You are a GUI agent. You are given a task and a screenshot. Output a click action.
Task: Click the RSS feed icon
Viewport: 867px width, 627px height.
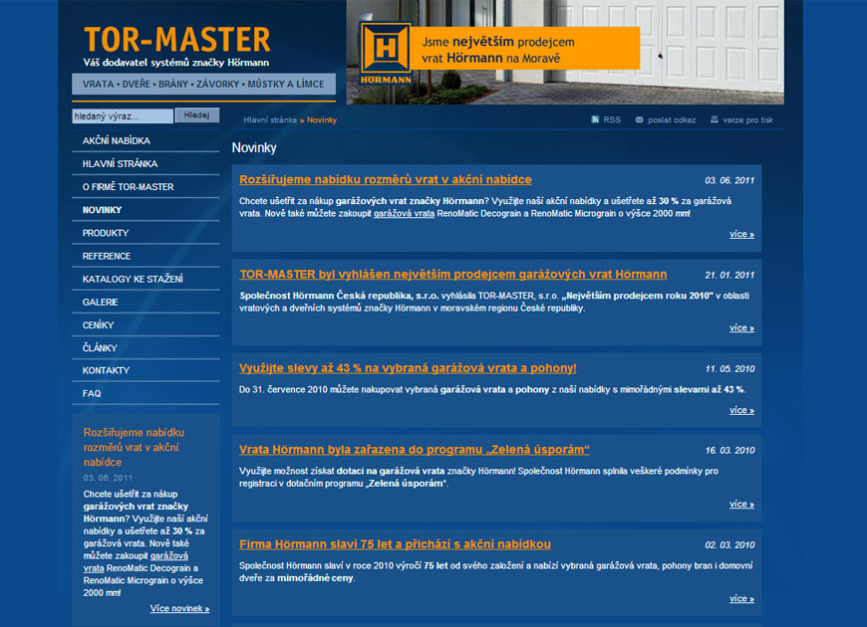(x=595, y=119)
